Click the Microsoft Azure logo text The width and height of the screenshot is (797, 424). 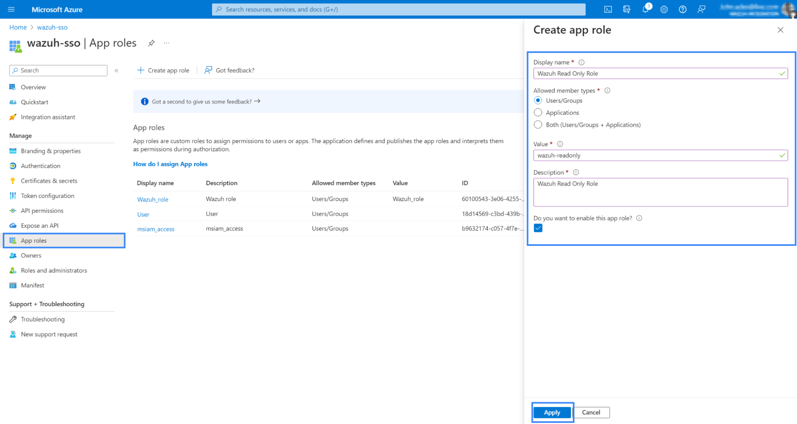[57, 10]
